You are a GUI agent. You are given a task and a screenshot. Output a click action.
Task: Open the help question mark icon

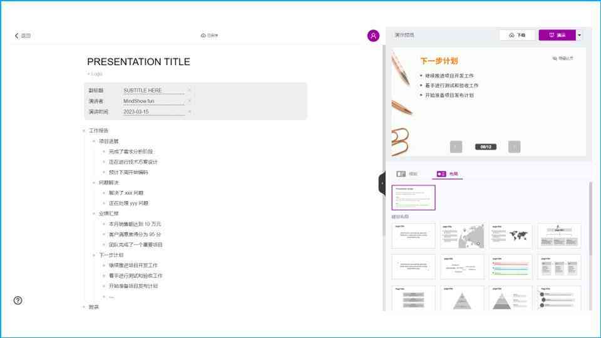click(18, 300)
